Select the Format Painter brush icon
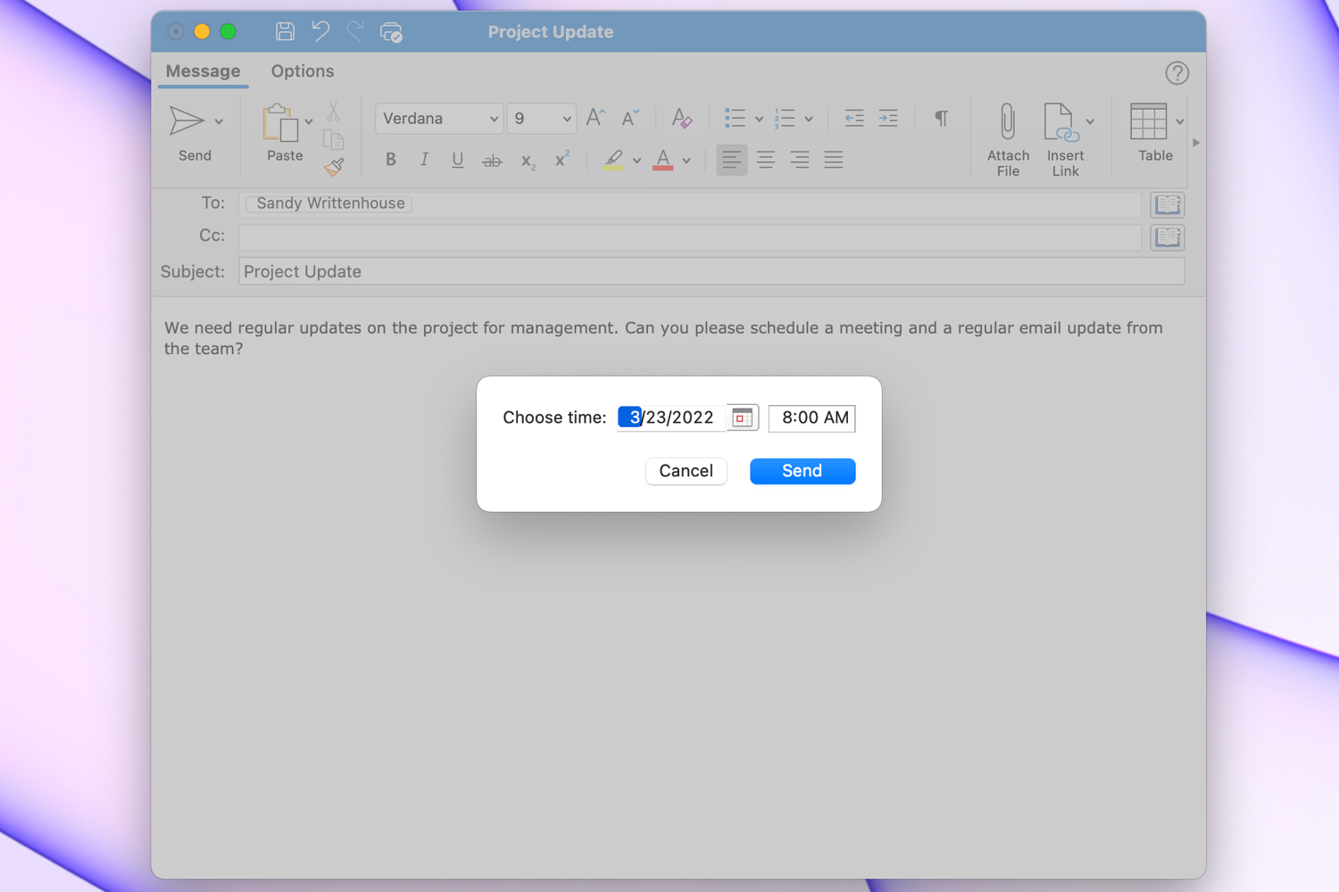1339x892 pixels. pos(334,167)
